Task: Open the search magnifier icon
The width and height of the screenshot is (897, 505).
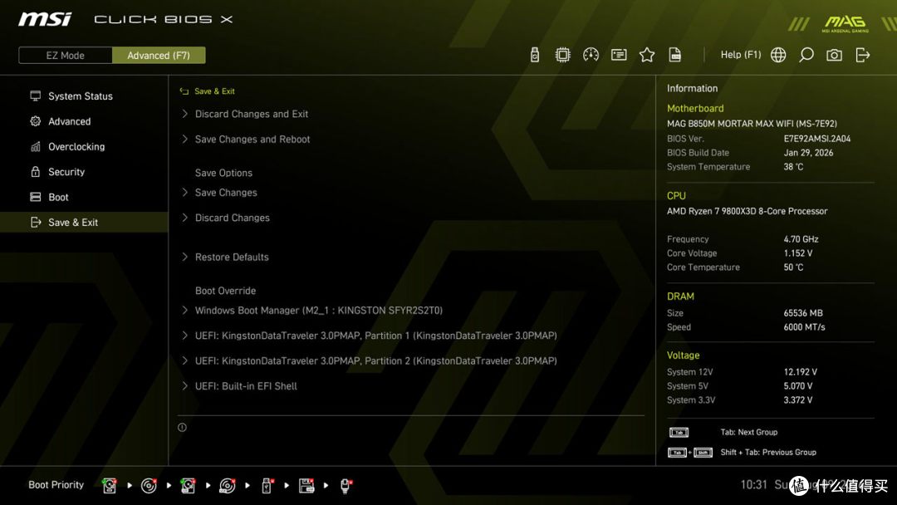Action: pos(806,55)
